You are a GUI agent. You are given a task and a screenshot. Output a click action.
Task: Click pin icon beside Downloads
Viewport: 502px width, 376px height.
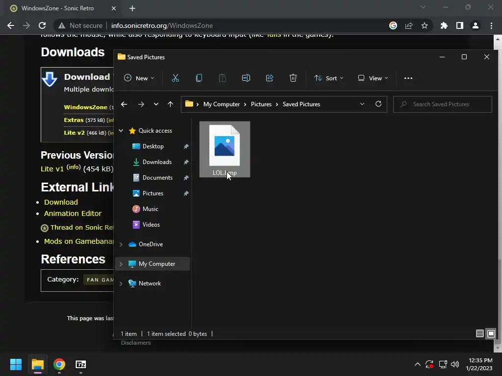point(186,162)
